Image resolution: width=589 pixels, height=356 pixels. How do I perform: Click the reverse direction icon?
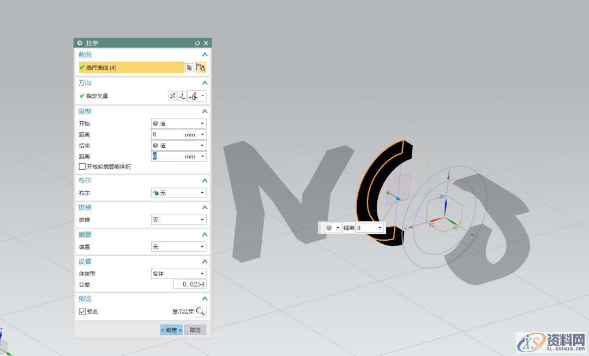pos(172,96)
